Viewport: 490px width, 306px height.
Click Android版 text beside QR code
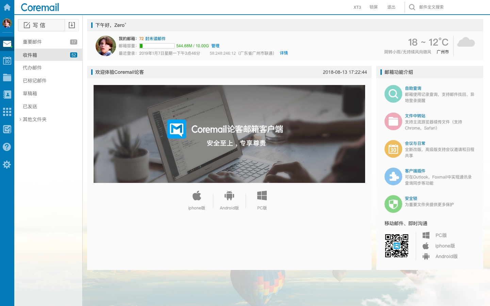tap(446, 256)
